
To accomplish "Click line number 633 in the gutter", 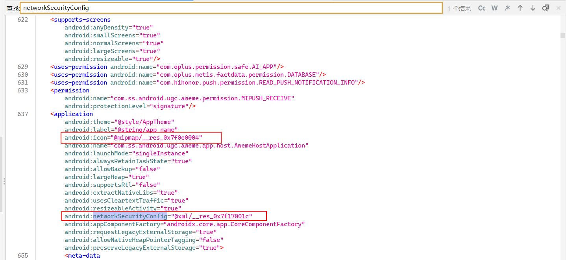I will click(23, 90).
